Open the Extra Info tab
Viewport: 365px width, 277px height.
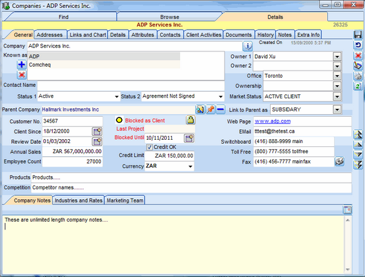click(x=308, y=35)
